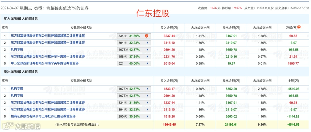Select the sell amount 19.87
311x132 pixels.
231,63
